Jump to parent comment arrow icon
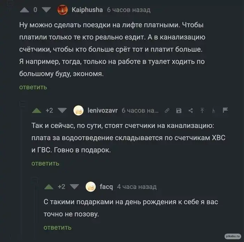Image resolution: width=244 pixels, height=242 pixels. tap(202, 111)
